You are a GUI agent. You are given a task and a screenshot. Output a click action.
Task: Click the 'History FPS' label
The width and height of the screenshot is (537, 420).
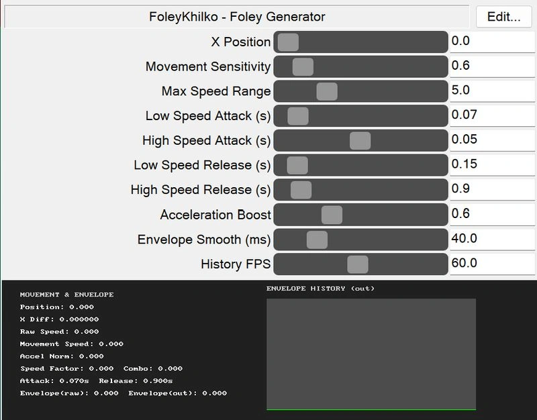(236, 264)
